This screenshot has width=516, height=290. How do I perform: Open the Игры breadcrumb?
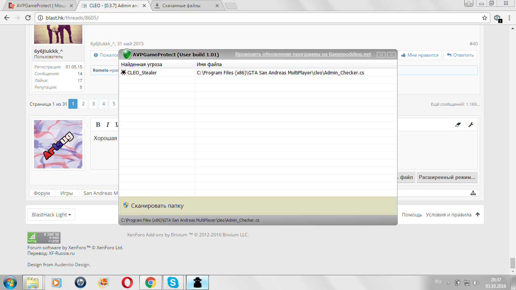click(x=66, y=193)
